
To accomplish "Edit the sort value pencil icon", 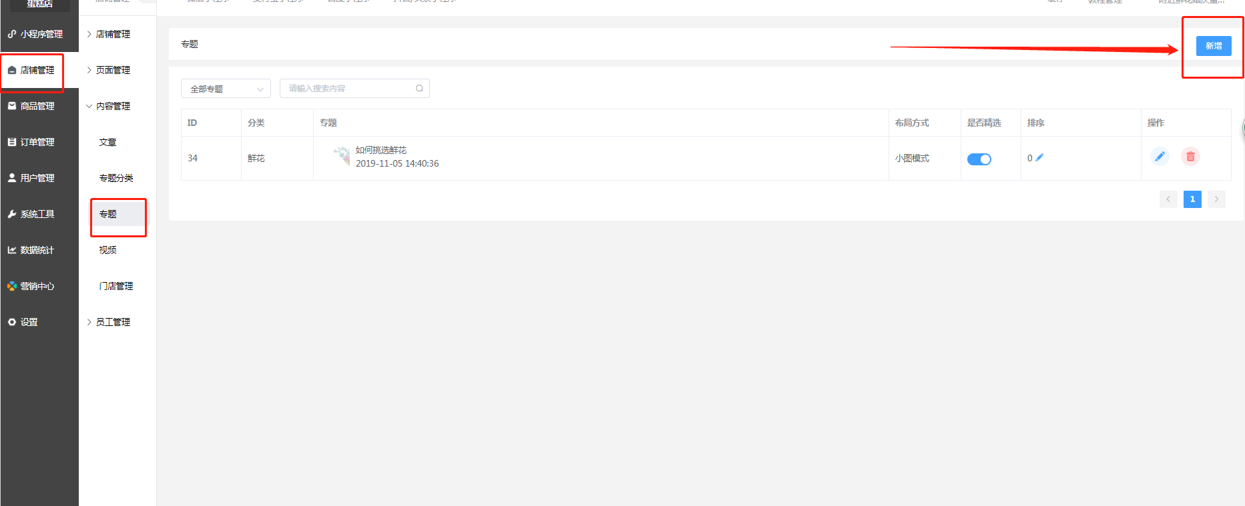I will point(1039,157).
